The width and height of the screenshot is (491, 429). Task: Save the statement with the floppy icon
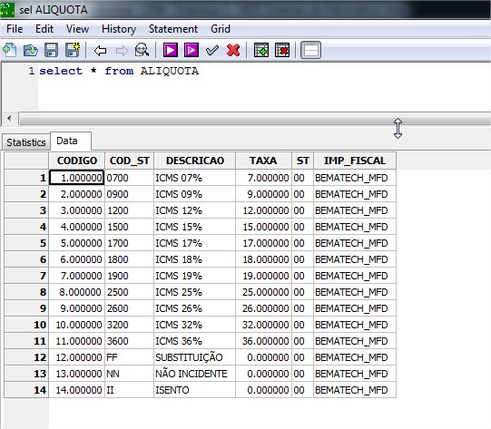pyautogui.click(x=52, y=50)
